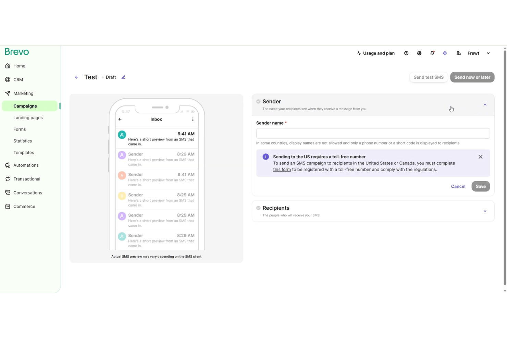Click Send test SMS button

point(429,77)
